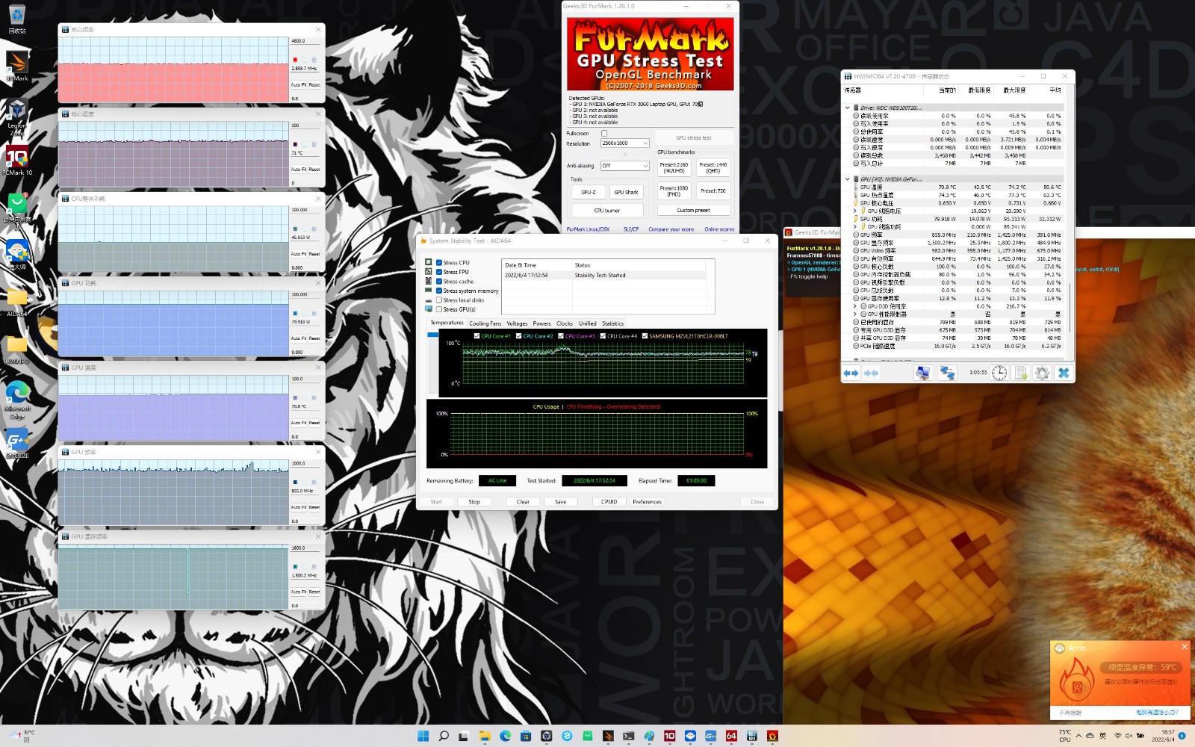Image resolution: width=1195 pixels, height=747 pixels.
Task: Click Reset in GPU 频率 graph panel
Action: (314, 507)
